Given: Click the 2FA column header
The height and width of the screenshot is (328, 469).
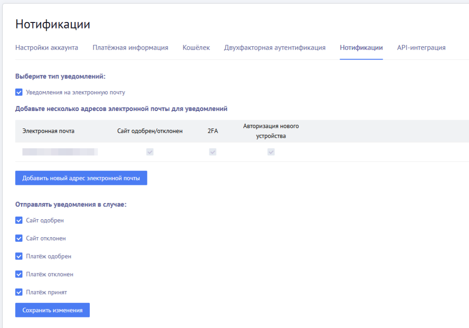Looking at the screenshot, I should pyautogui.click(x=213, y=131).
